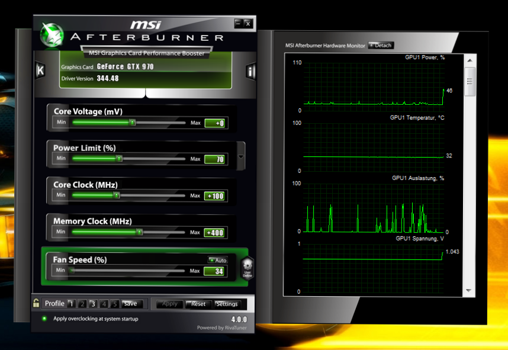This screenshot has width=508, height=350.
Task: Select profile slot 5
Action: coord(115,304)
